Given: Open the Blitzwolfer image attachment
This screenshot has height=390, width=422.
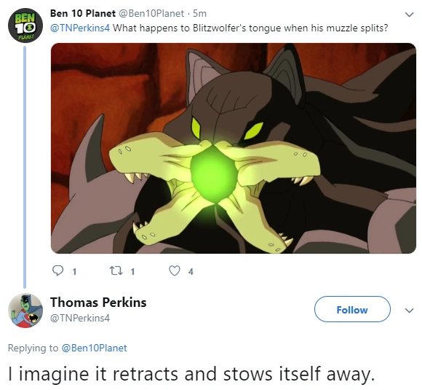Looking at the screenshot, I should [x=234, y=148].
